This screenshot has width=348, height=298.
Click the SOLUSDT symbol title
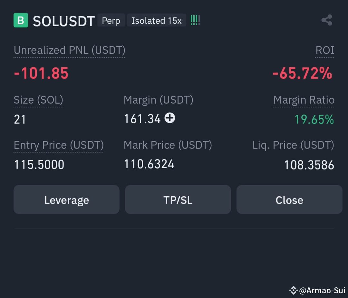coord(64,21)
